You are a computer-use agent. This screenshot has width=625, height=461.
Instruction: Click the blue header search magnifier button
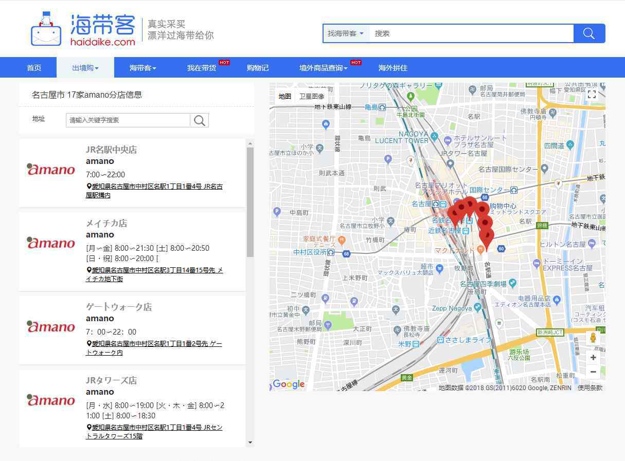589,33
